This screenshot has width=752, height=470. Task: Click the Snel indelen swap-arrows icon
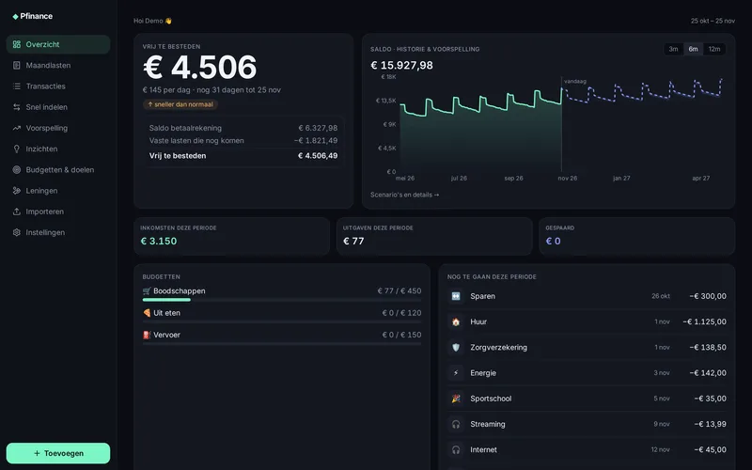[x=17, y=107]
